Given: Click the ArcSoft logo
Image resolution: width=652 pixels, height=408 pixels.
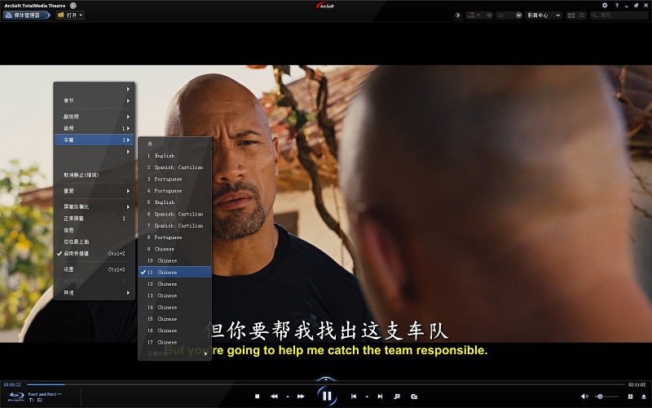Looking at the screenshot, I should (x=325, y=5).
